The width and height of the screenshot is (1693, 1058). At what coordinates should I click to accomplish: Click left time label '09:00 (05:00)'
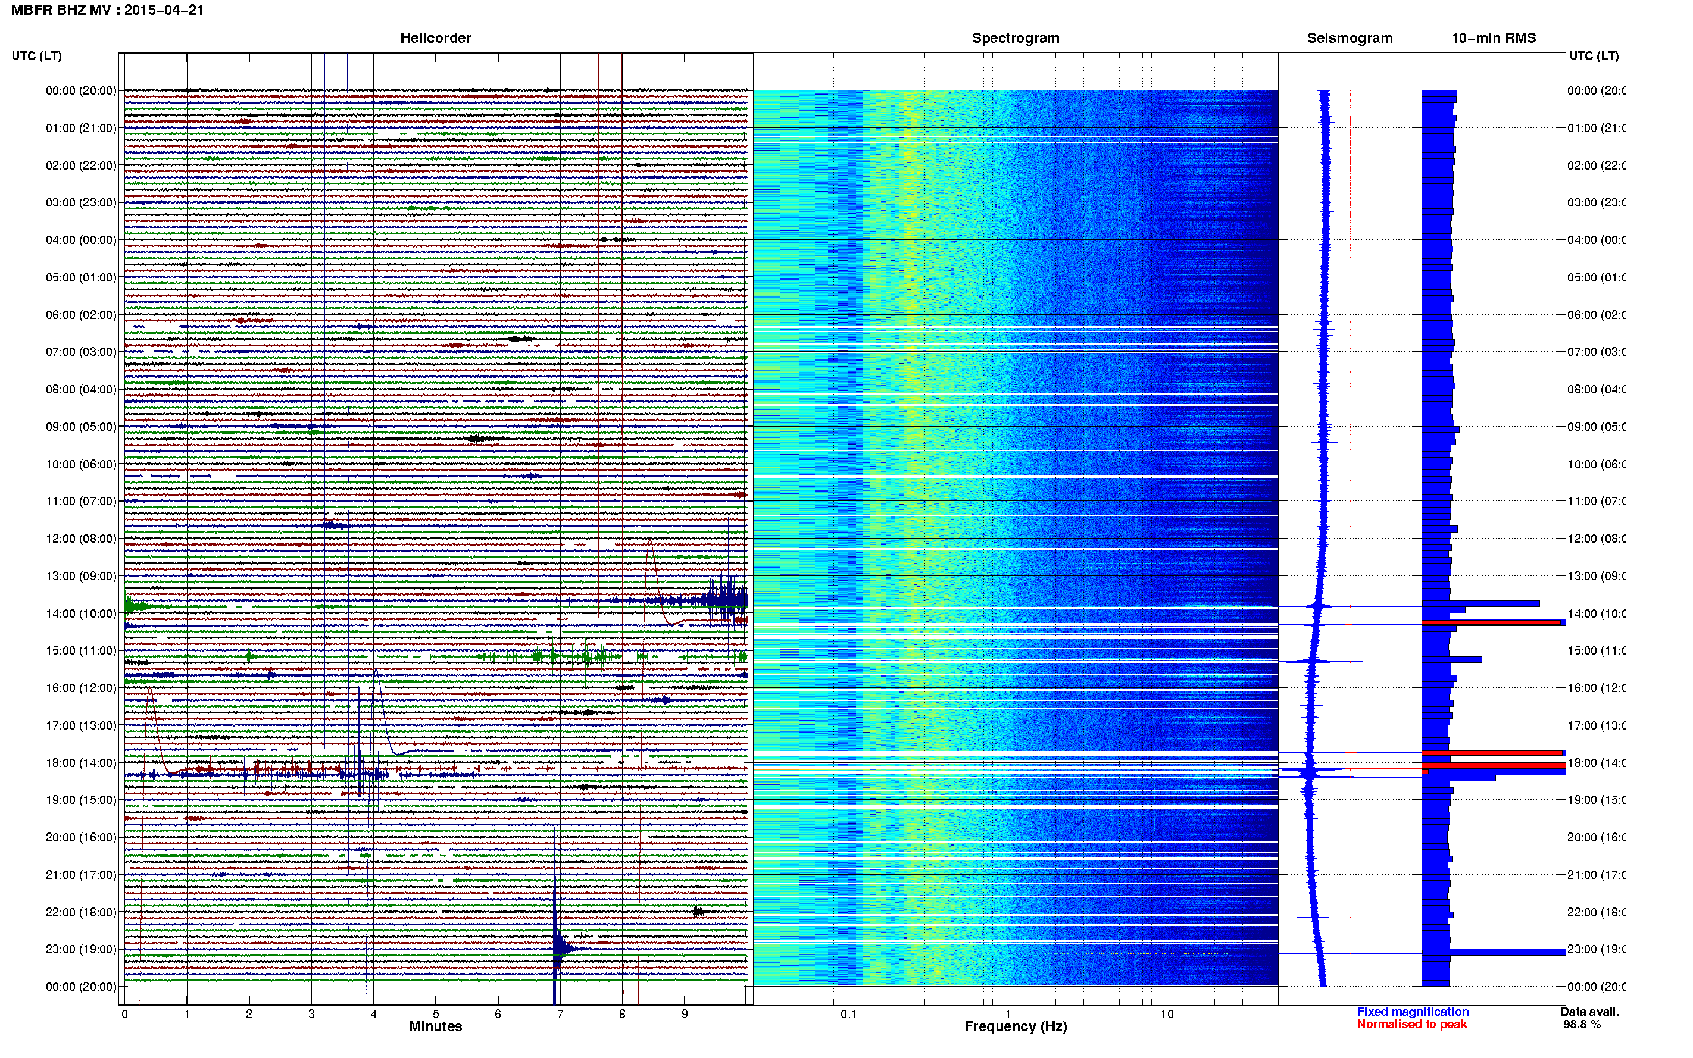pos(81,426)
